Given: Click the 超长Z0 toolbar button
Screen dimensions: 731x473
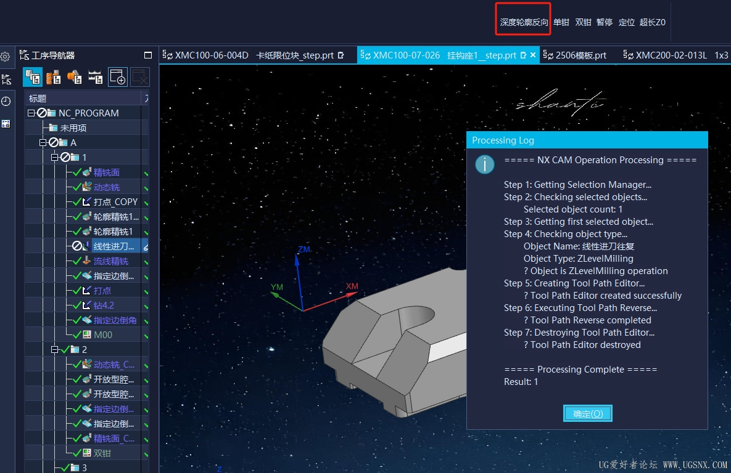Looking at the screenshot, I should 652,22.
